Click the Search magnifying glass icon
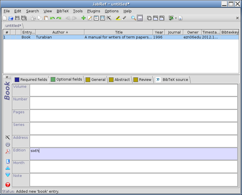This screenshot has width=242, height=195. point(133,18)
